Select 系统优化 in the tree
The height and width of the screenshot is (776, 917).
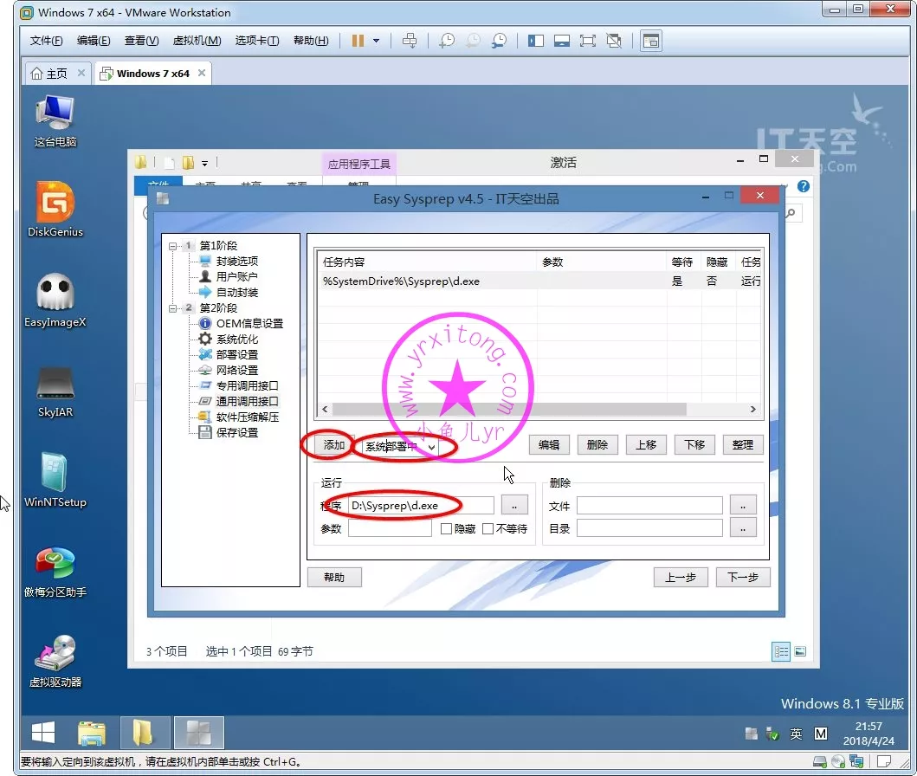pos(236,339)
